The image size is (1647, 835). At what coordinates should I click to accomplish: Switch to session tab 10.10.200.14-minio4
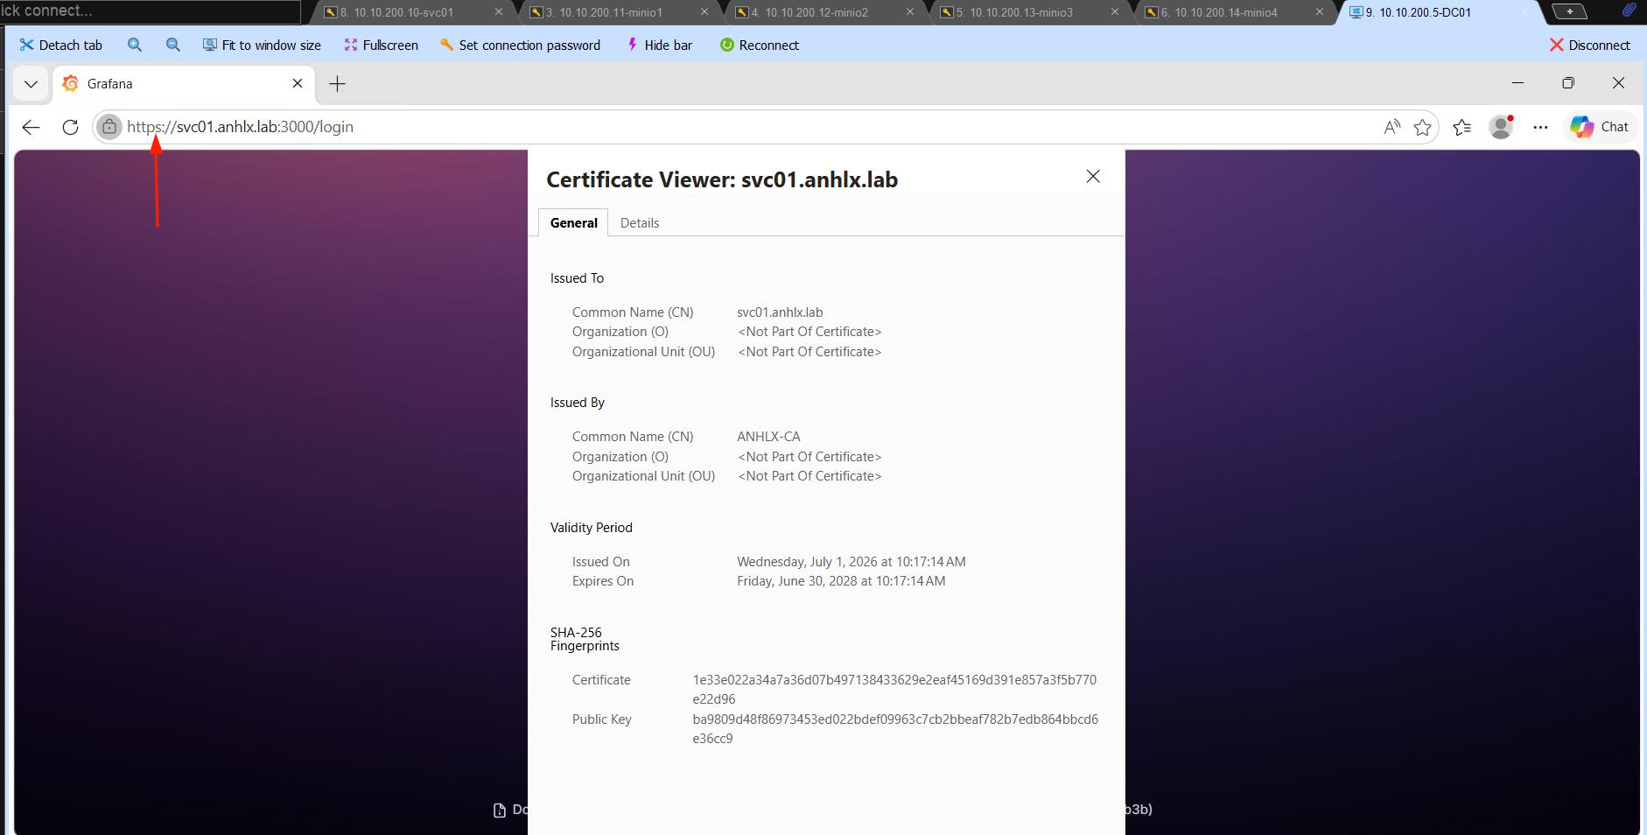pyautogui.click(x=1225, y=12)
